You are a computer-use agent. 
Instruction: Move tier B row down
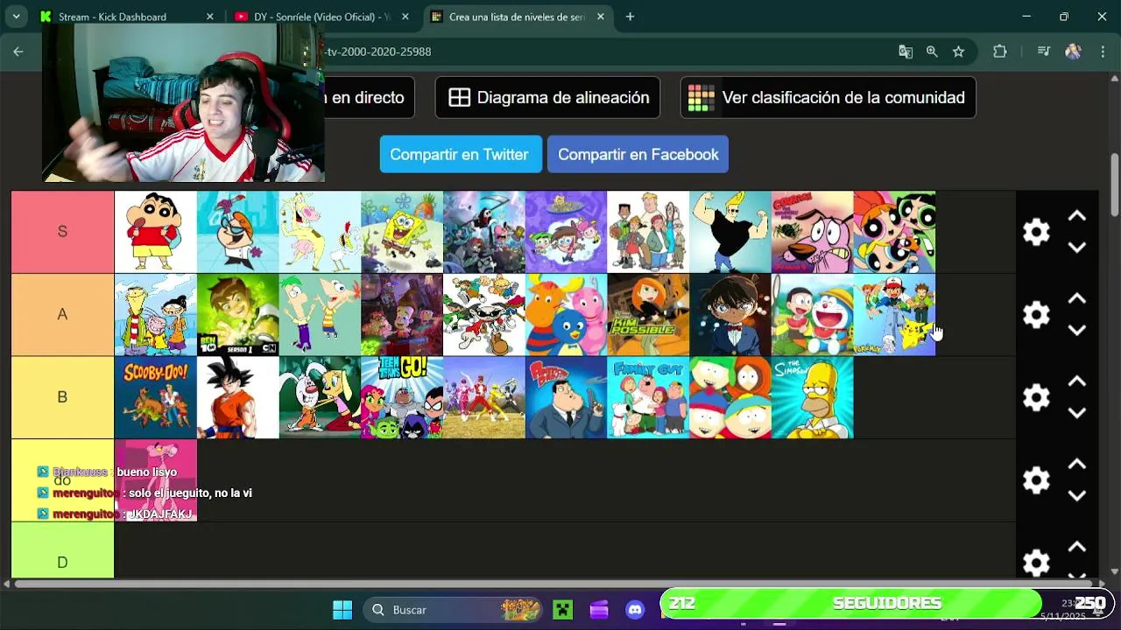(1077, 413)
